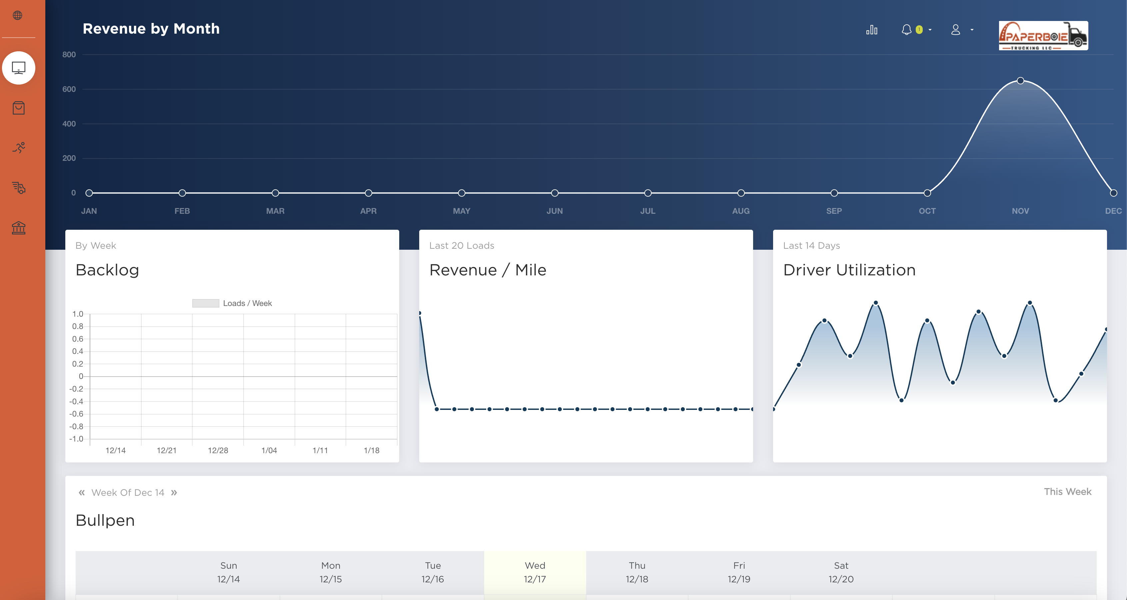The image size is (1127, 600).
Task: Expand the user account dropdown arrow
Action: [x=972, y=30]
